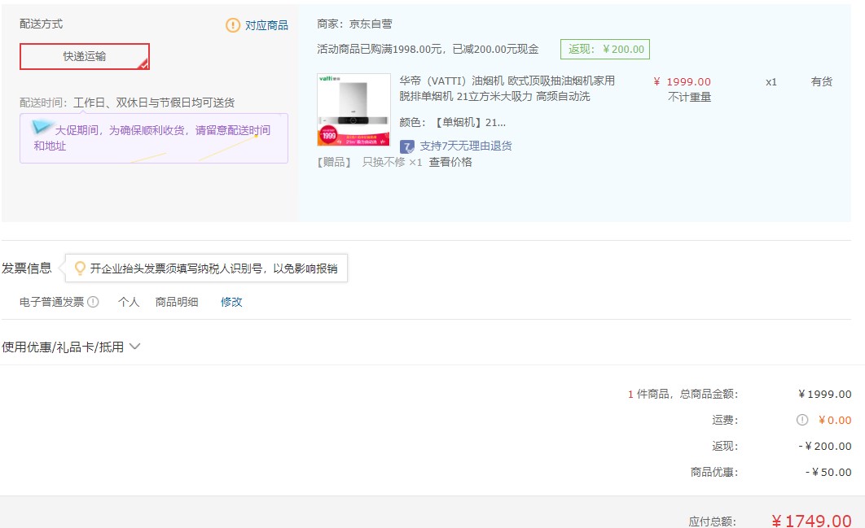Click the 配送时间 delivery time text
The image size is (865, 528).
tap(127, 103)
